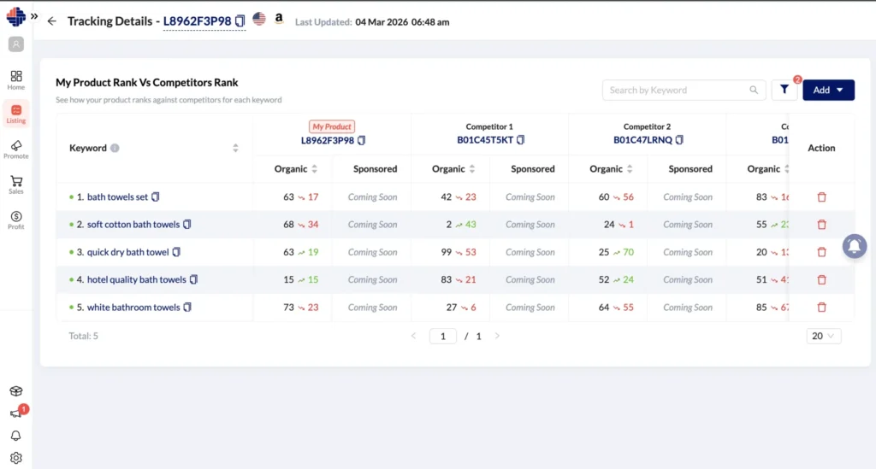Click the back arrow beside Tracking Details
This screenshot has height=469, width=876.
pos(52,21)
